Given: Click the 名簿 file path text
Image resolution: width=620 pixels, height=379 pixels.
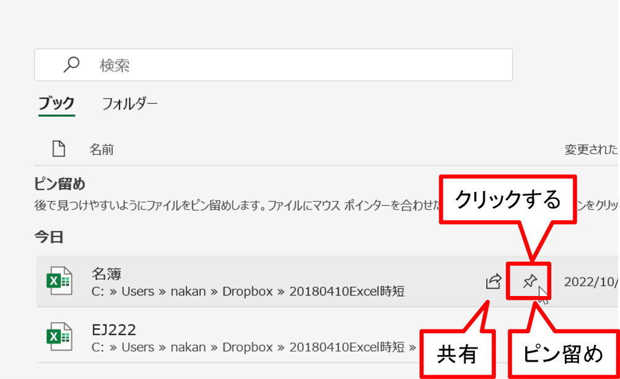Looking at the screenshot, I should [248, 291].
